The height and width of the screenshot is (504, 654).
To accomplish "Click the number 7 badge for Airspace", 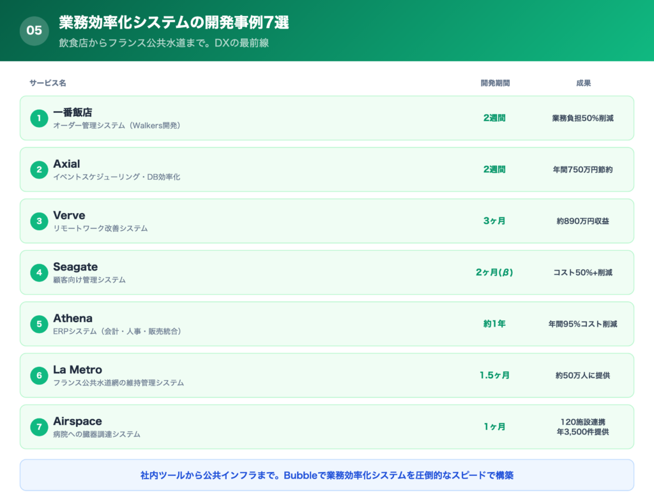I will point(38,427).
